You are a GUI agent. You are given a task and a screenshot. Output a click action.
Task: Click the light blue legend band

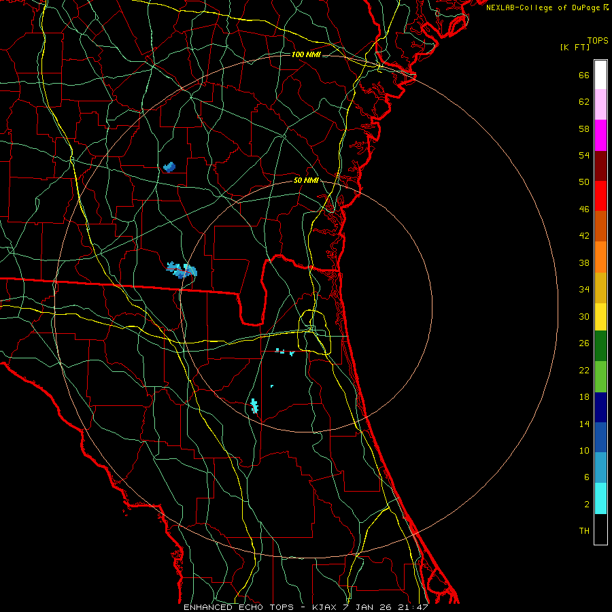click(x=600, y=468)
